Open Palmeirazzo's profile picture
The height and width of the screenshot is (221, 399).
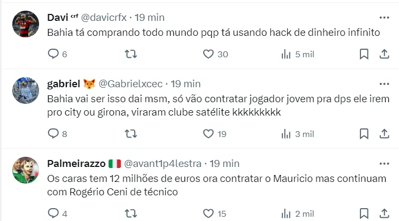26,170
